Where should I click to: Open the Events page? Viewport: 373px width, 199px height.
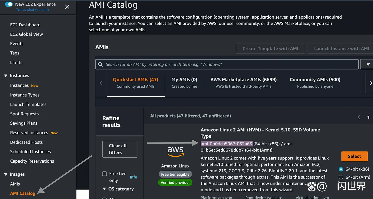[17, 44]
